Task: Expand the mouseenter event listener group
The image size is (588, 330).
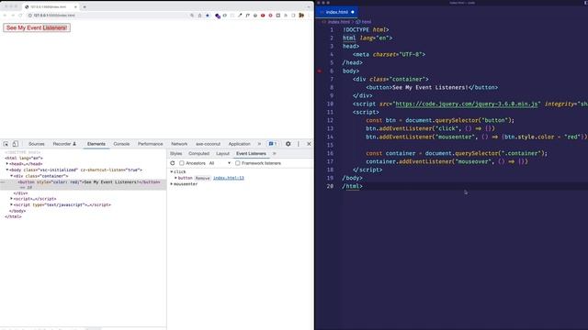Action: [x=172, y=184]
